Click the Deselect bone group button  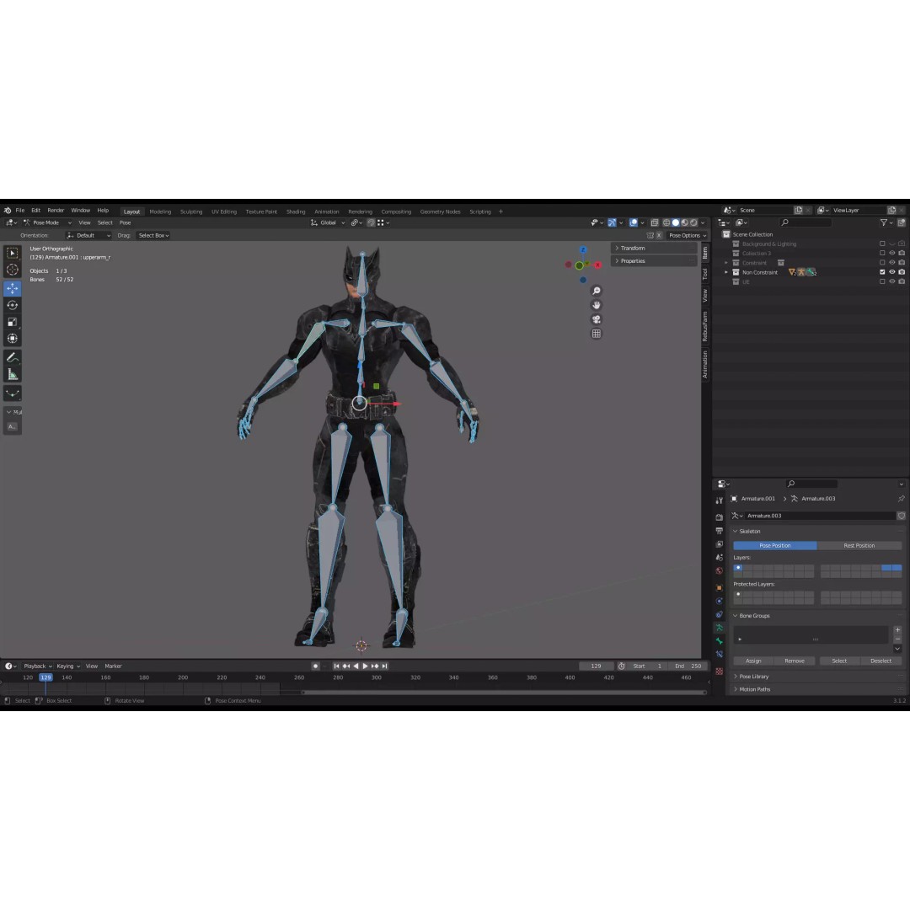881,661
